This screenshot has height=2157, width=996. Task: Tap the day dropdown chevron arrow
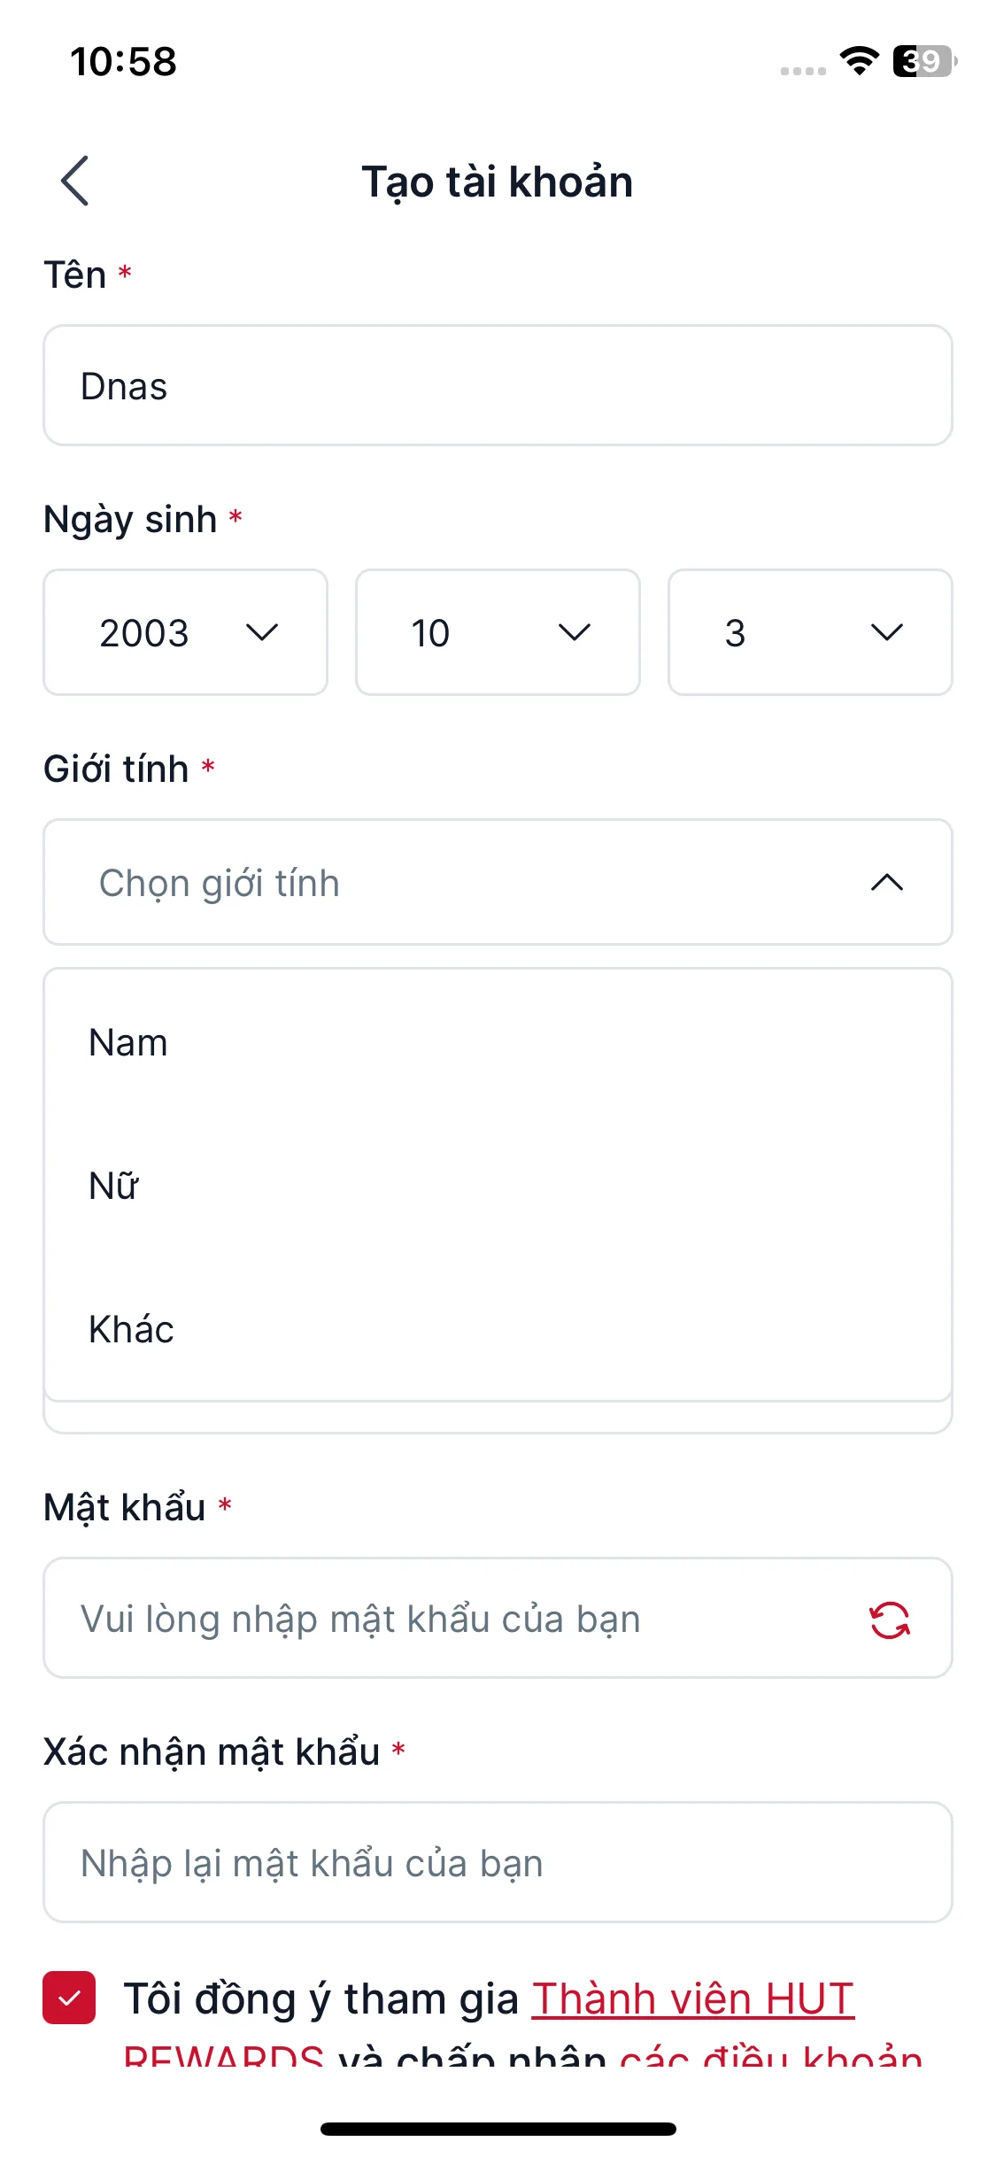pos(886,632)
